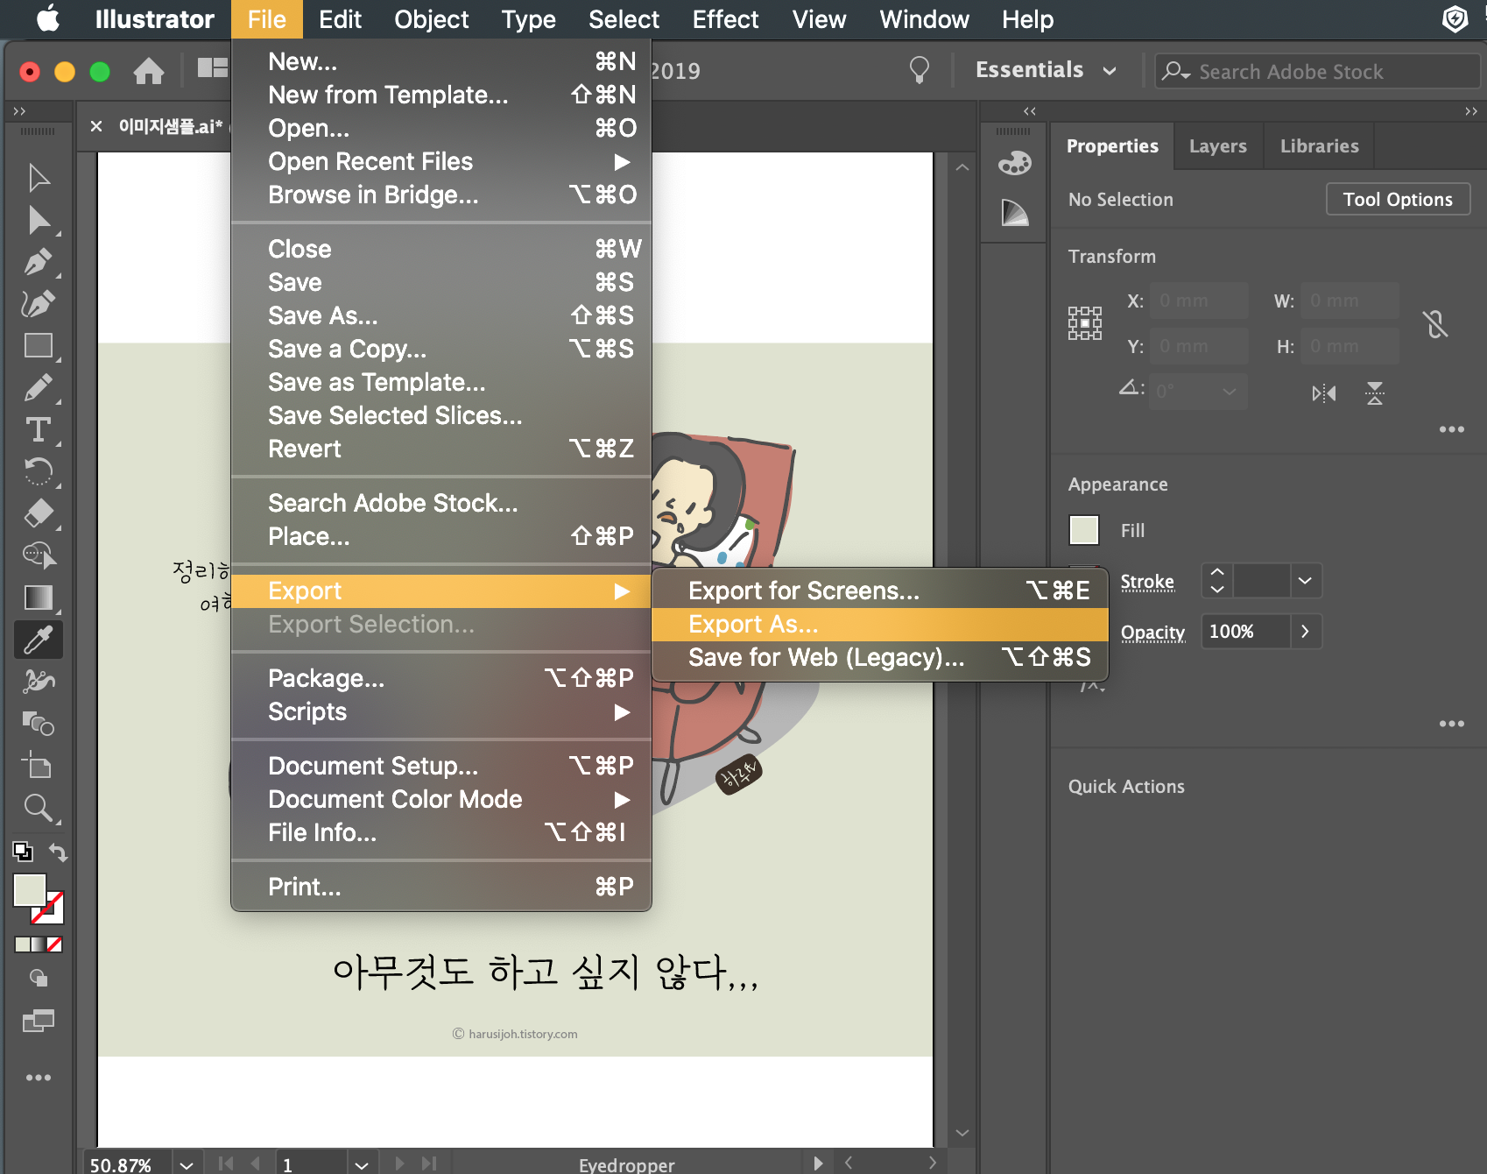Image resolution: width=1487 pixels, height=1174 pixels.
Task: Select the Pen tool
Action: tap(39, 261)
